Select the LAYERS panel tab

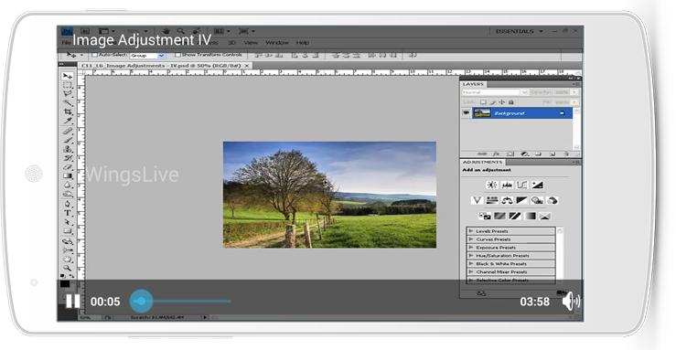[x=473, y=84]
